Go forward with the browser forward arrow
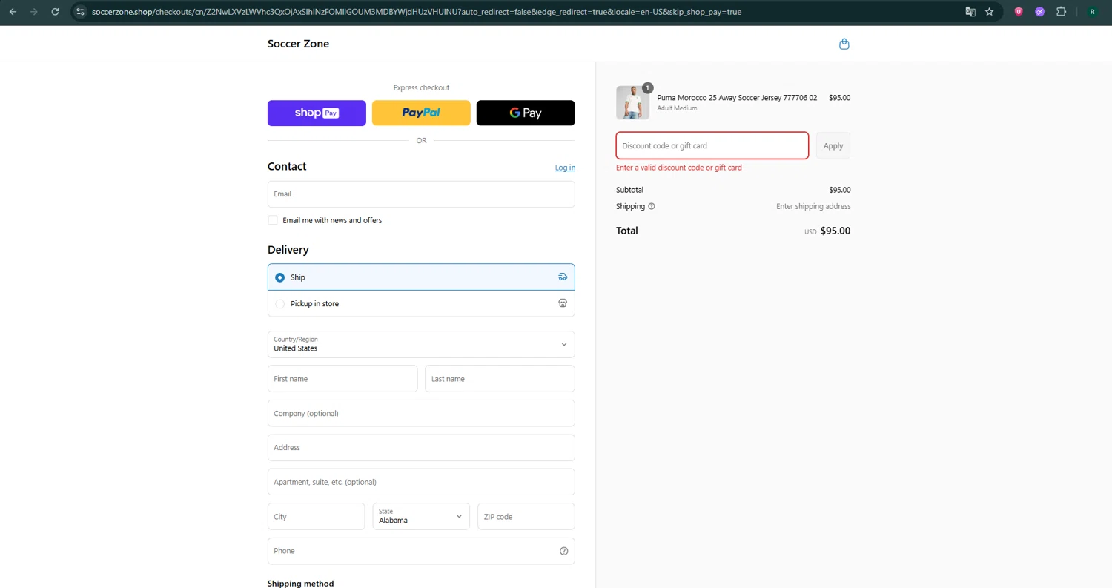1112x588 pixels. tap(33, 12)
